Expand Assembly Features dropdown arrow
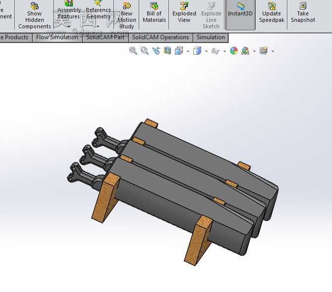This screenshot has height=292, width=332. [69, 27]
